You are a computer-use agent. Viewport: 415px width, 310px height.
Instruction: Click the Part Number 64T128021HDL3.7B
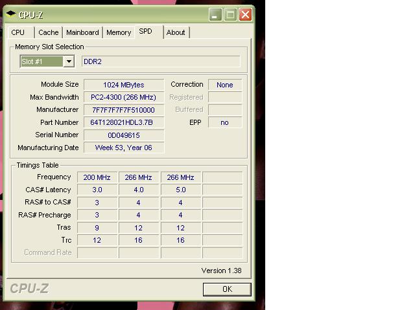tap(124, 122)
